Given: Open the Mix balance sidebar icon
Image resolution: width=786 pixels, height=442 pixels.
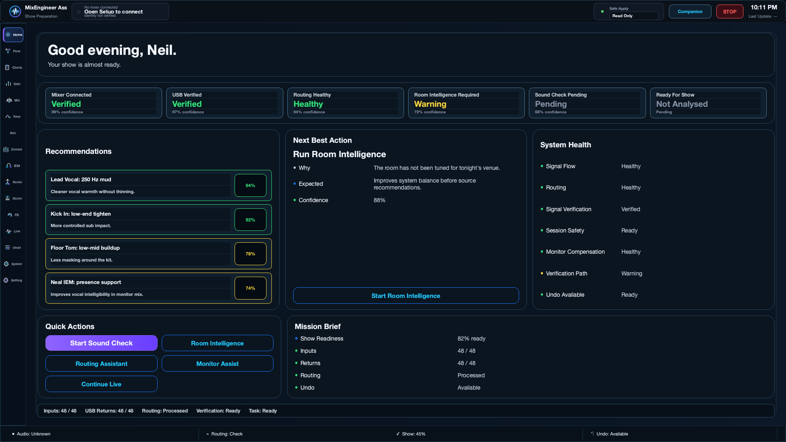Looking at the screenshot, I should coord(13,100).
